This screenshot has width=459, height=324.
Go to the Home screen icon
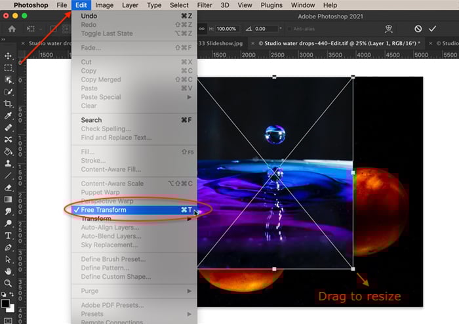12,29
